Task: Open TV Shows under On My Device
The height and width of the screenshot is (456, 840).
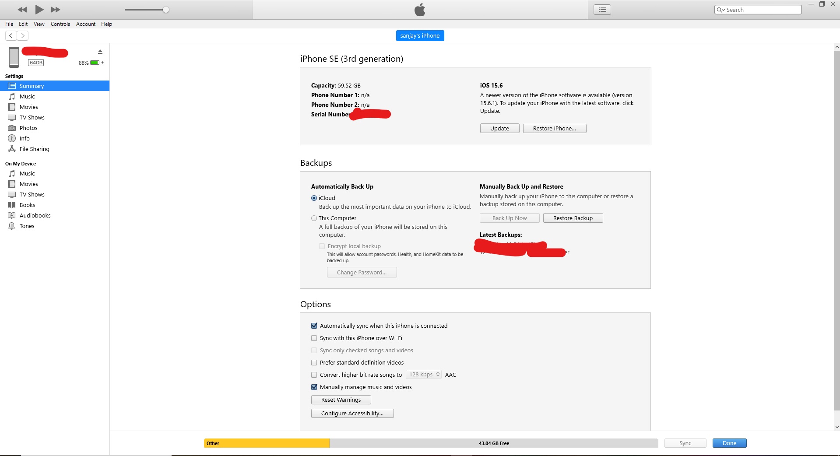Action: (x=55, y=194)
